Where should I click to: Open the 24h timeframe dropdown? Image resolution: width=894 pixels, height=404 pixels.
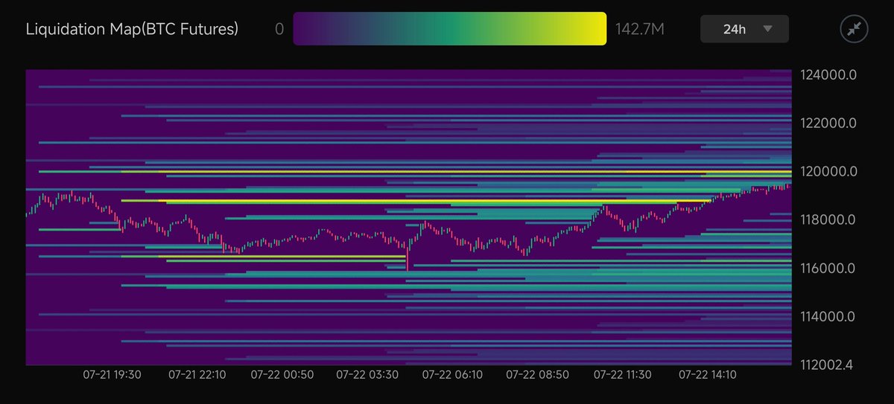(x=745, y=30)
